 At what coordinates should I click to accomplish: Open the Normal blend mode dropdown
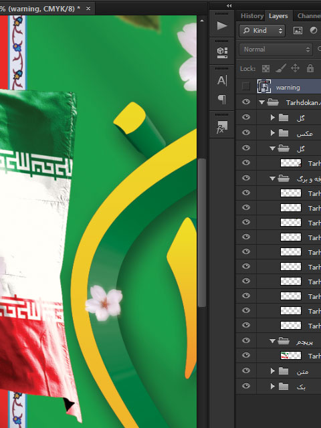[x=276, y=49]
